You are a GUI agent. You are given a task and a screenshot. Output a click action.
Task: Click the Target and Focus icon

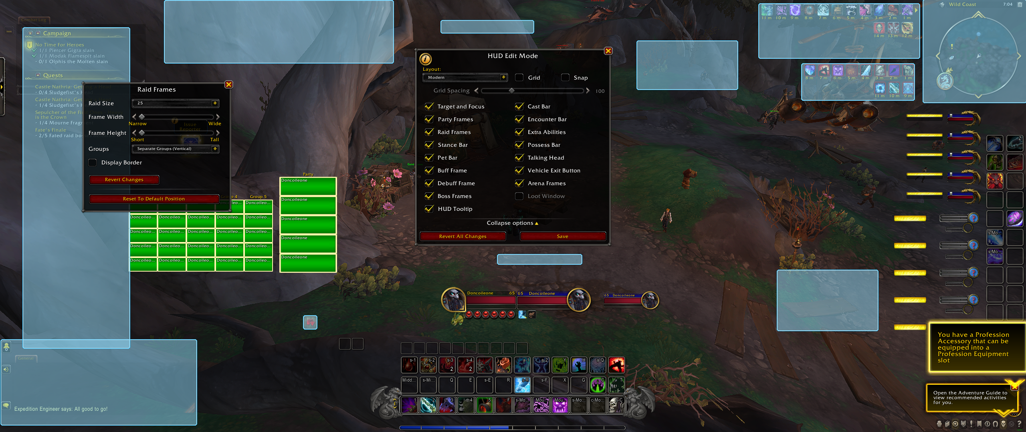tap(428, 106)
